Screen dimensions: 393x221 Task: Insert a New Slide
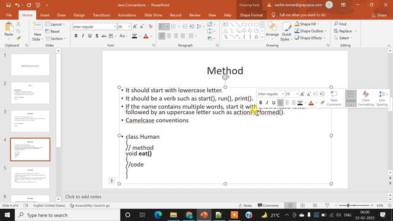37,31
